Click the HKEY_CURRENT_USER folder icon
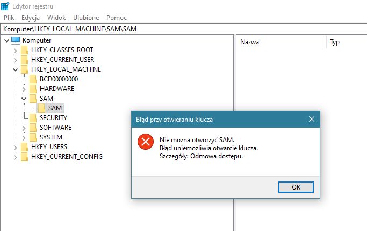 pos(24,60)
